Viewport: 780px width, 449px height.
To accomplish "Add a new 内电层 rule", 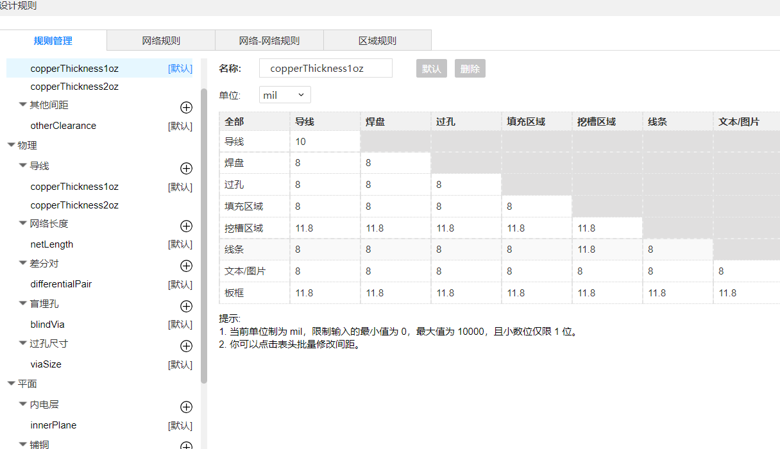I will 186,407.
